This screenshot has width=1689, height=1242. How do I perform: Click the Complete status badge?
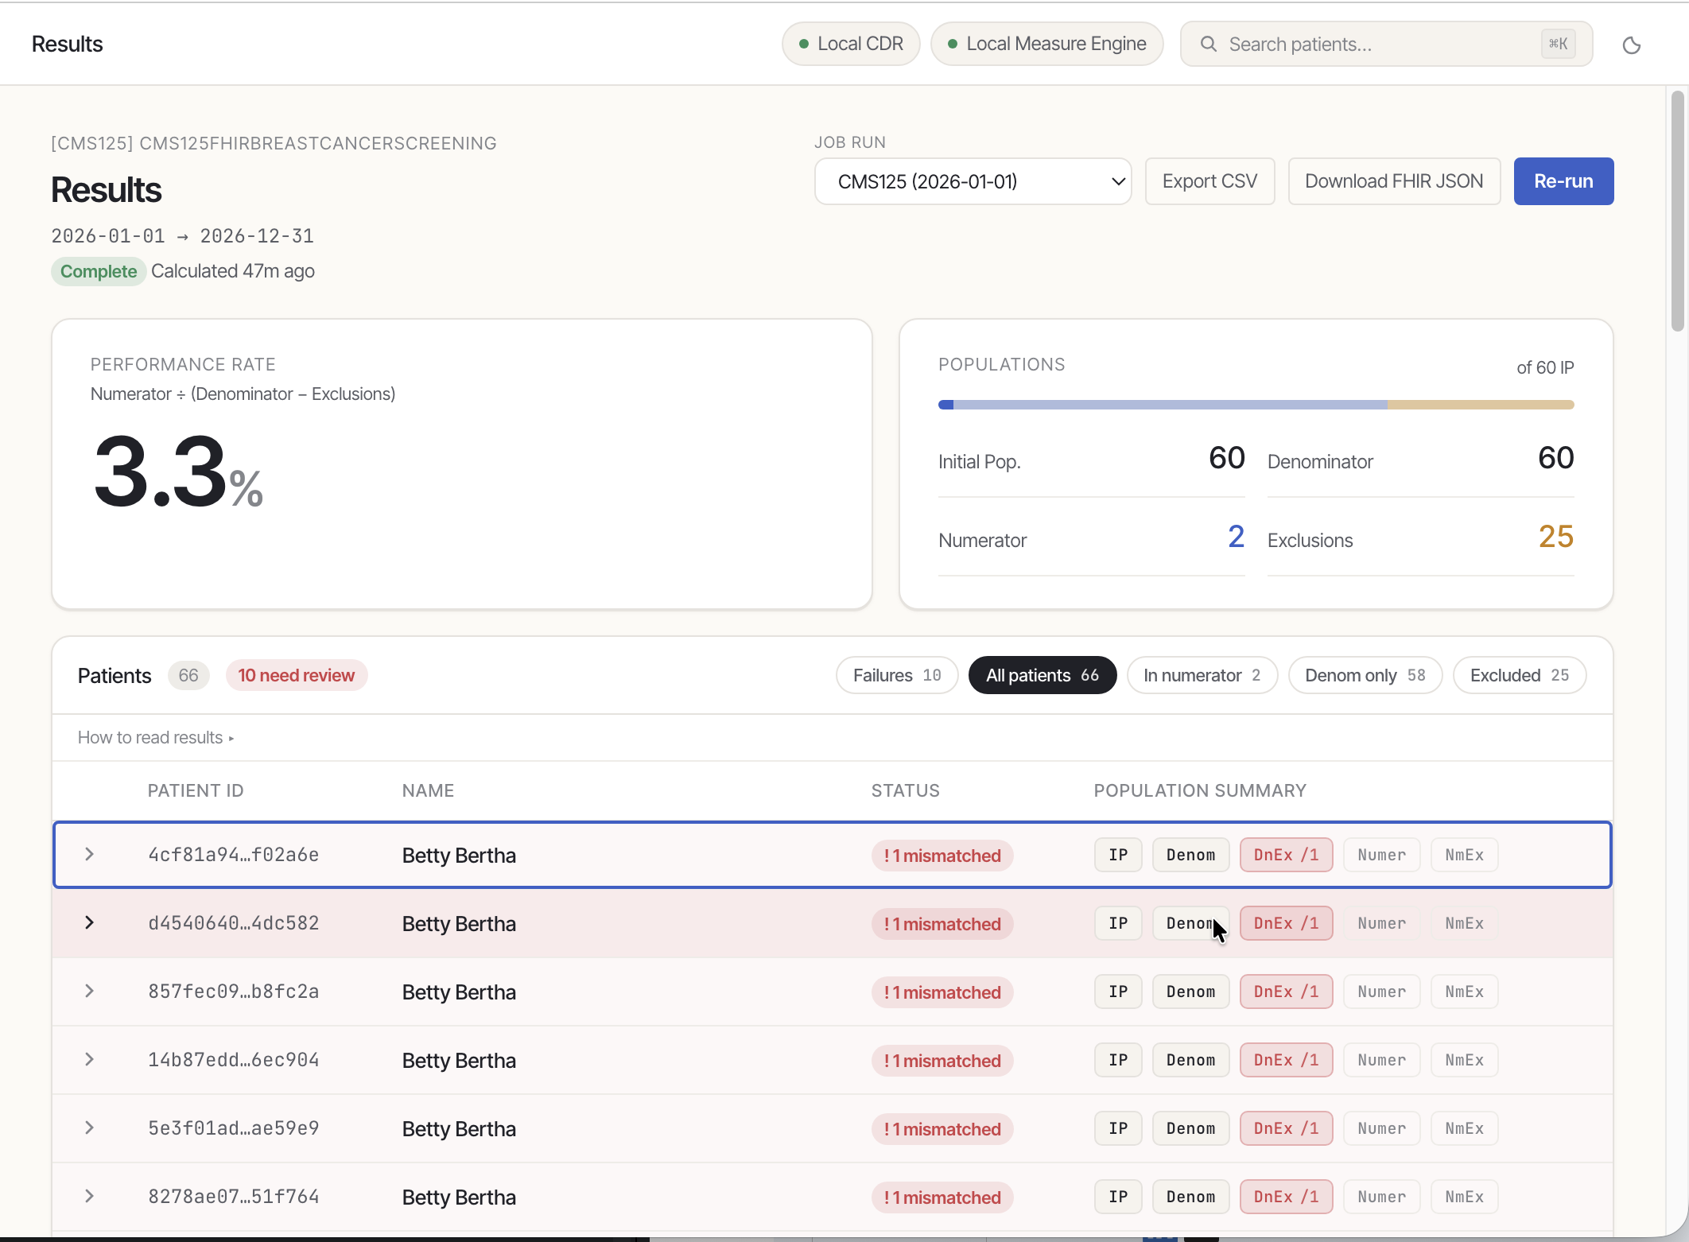pyautogui.click(x=99, y=271)
